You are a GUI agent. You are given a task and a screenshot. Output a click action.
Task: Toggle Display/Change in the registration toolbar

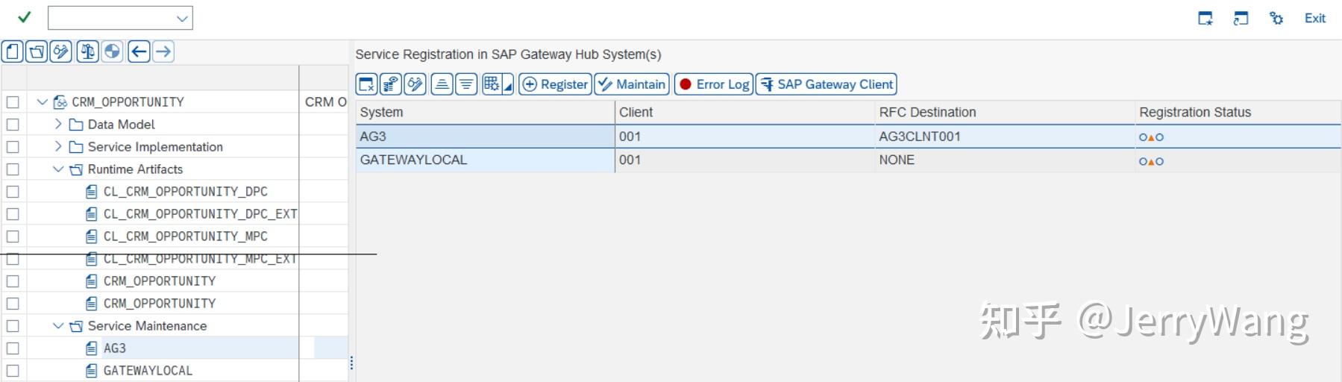pos(416,84)
